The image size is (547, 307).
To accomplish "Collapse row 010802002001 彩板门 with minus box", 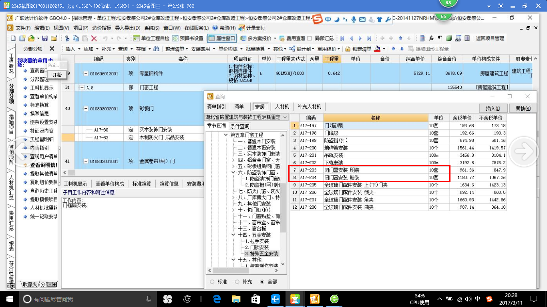I will [x=86, y=109].
